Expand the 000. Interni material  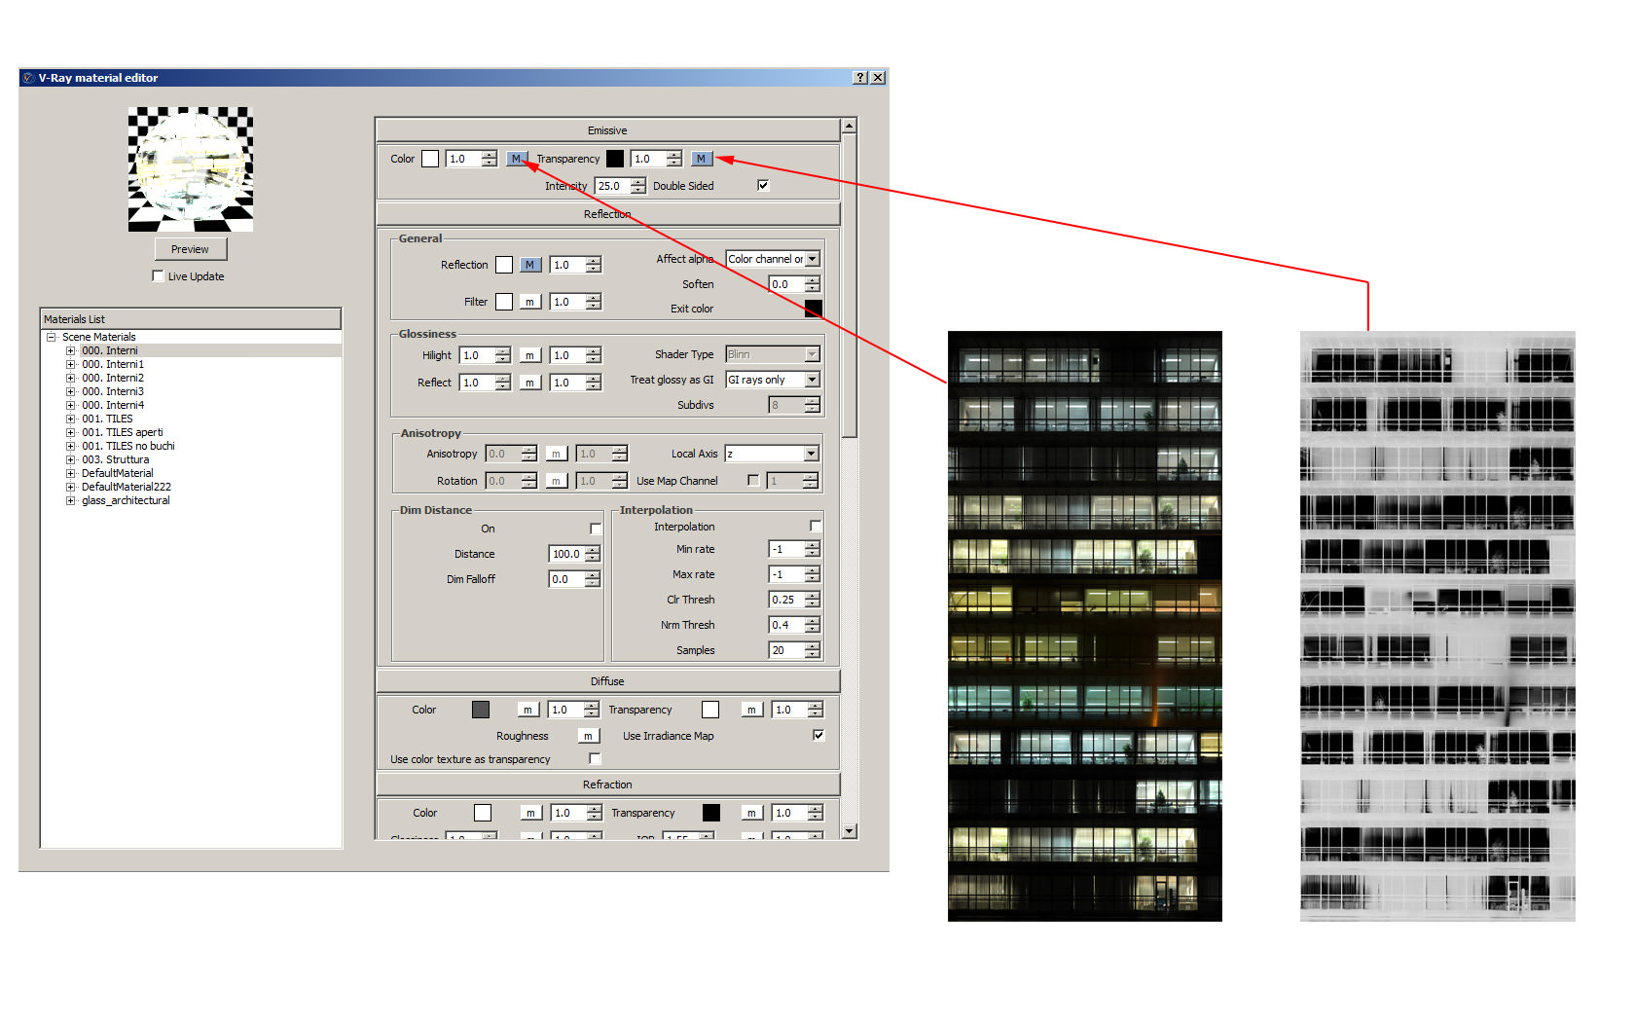click(x=70, y=350)
